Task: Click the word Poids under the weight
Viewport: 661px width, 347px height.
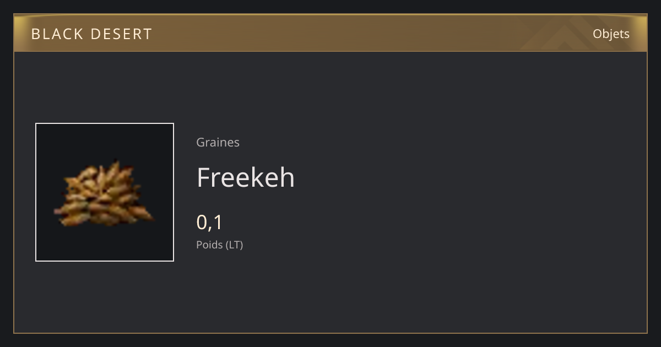Action: click(209, 245)
